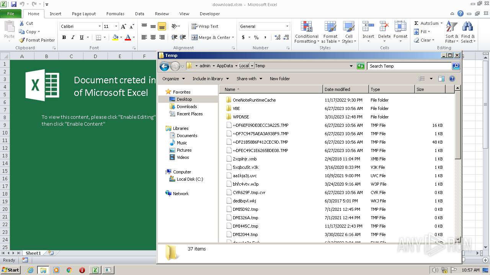
Task: Switch to Formulas ribbon tab
Action: pos(115,14)
